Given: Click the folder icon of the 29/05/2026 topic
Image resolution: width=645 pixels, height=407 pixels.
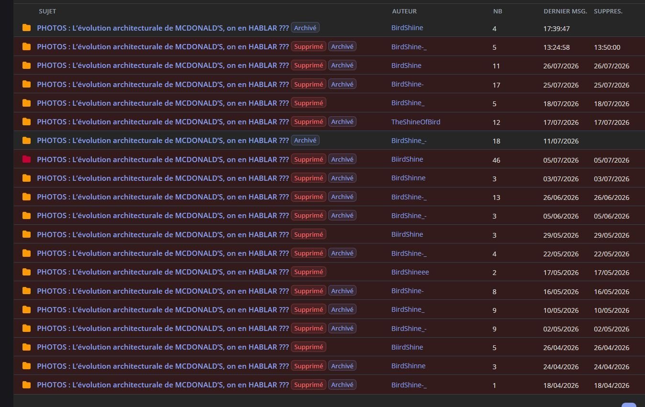Looking at the screenshot, I should click(x=26, y=234).
